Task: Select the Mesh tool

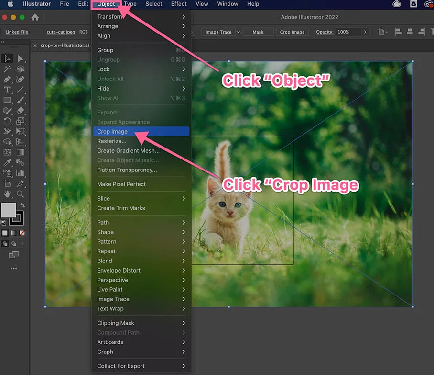Action: [7, 152]
